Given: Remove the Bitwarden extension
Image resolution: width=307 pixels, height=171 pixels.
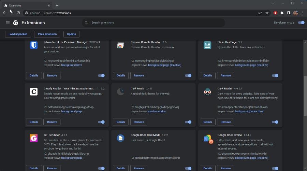Looking at the screenshot, I should click(52, 76).
